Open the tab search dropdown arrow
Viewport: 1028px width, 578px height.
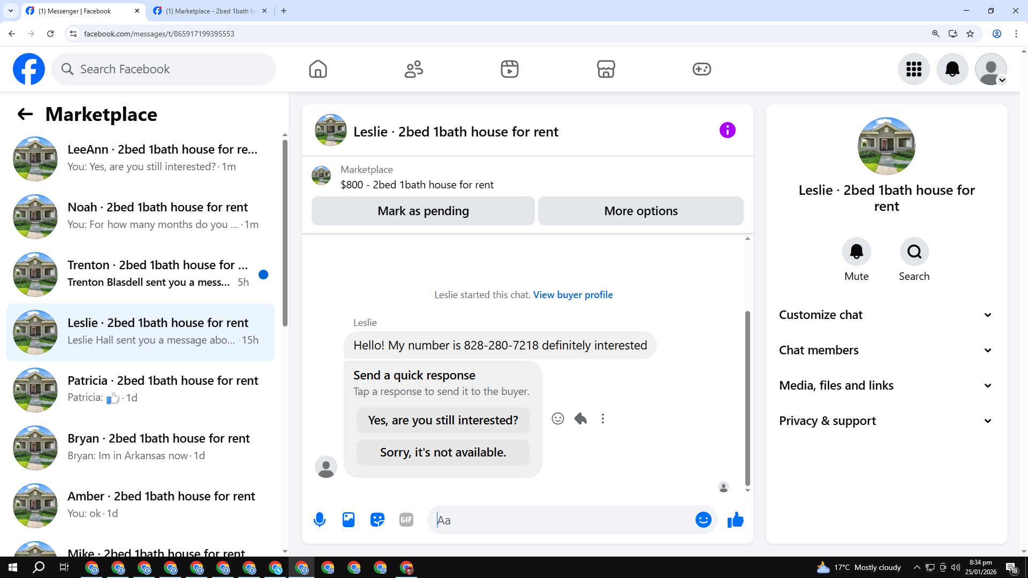[x=11, y=11]
